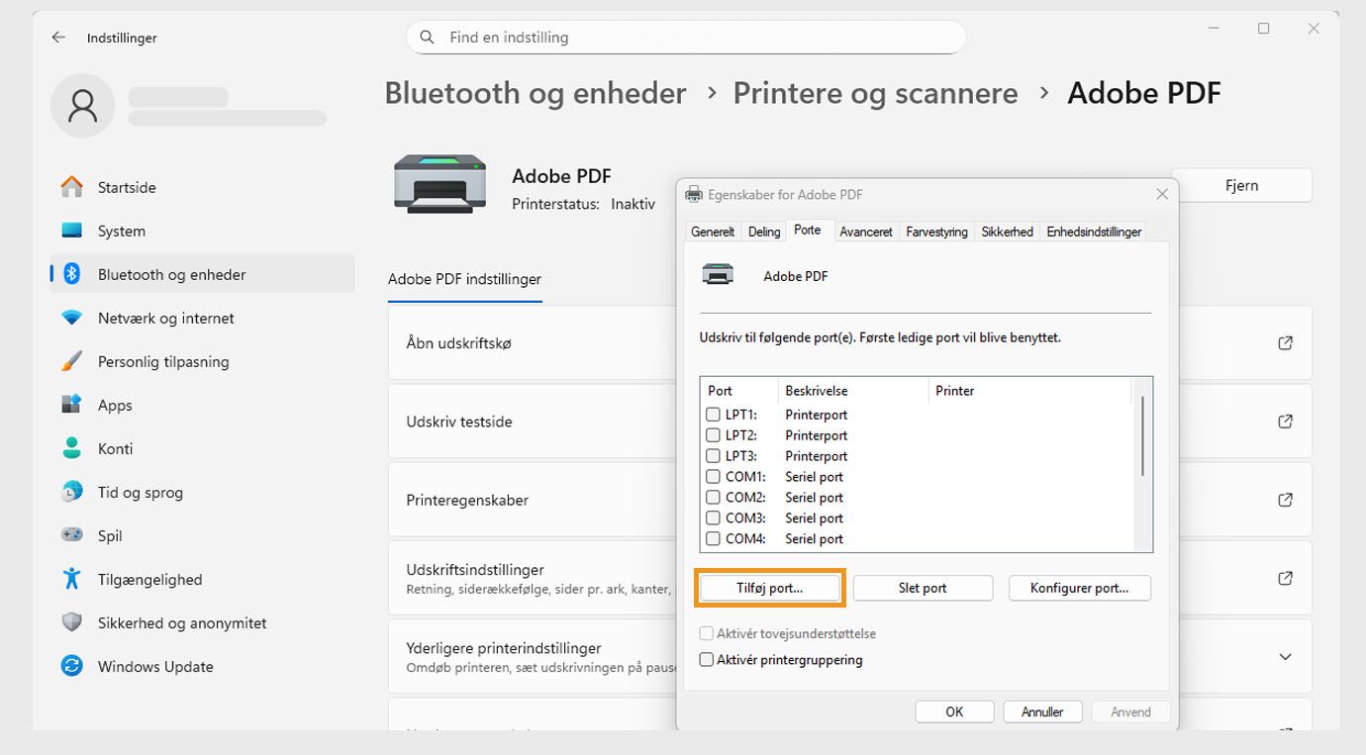Viewport: 1366px width, 755px height.
Task: Expand Yderligere printerindstillinger
Action: (x=1284, y=656)
